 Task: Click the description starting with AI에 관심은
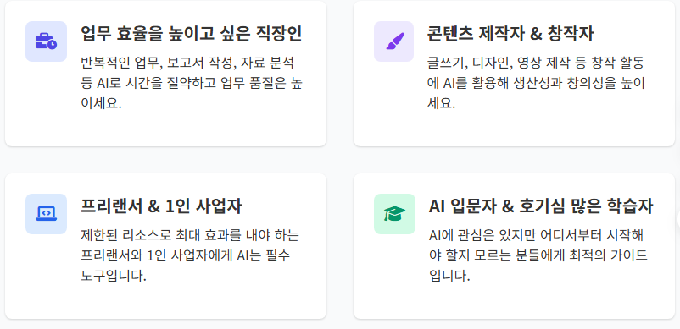(x=538, y=255)
